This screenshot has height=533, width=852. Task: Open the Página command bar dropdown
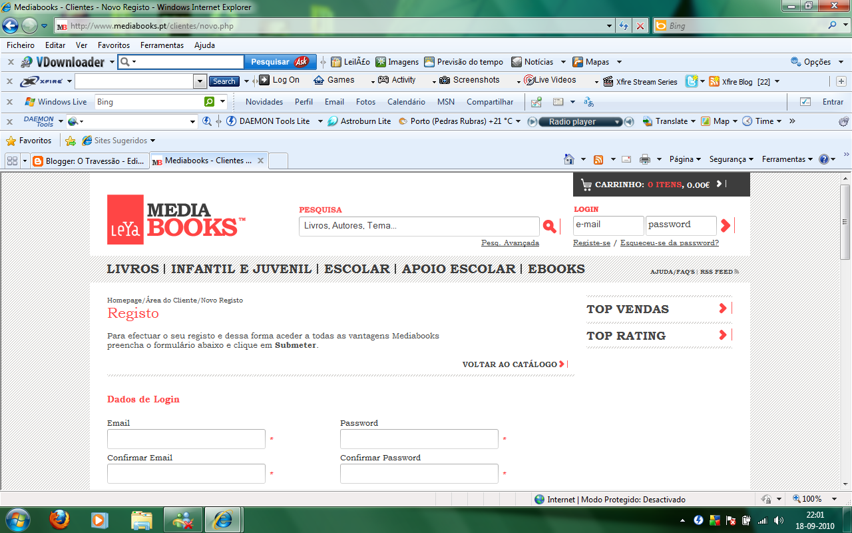point(686,159)
